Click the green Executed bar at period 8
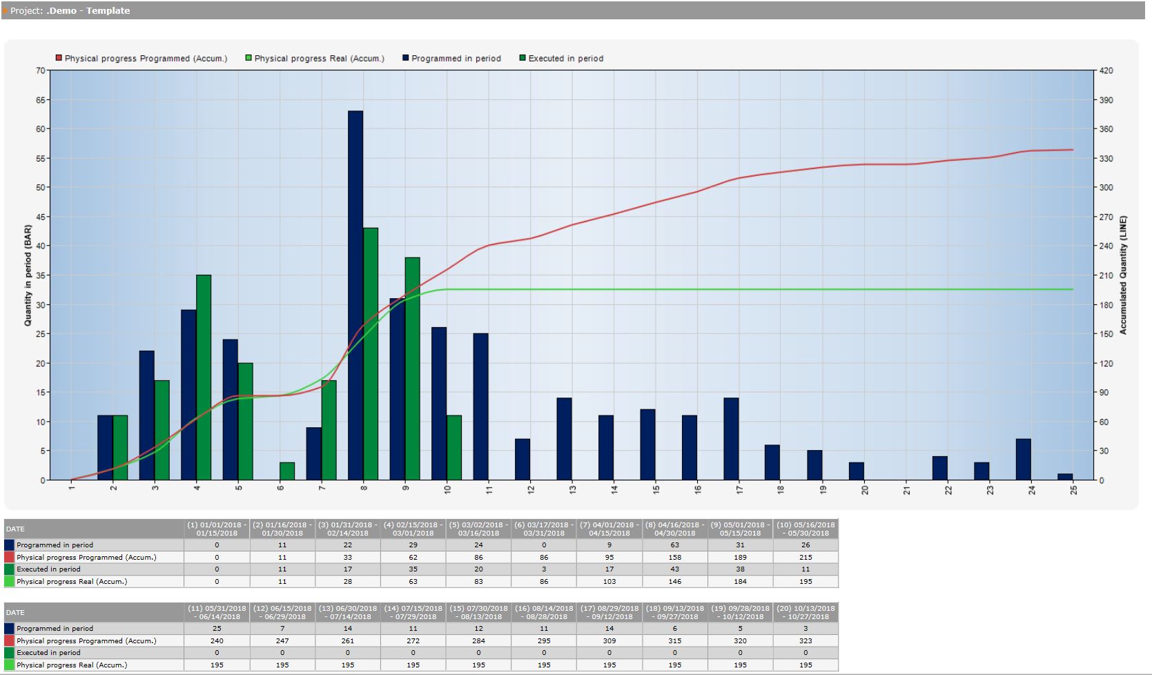The image size is (1152, 675). pyautogui.click(x=371, y=354)
